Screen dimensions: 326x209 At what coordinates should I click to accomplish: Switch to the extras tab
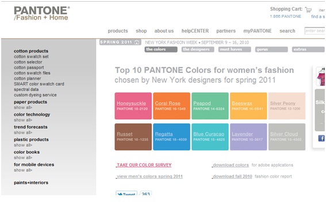(x=308, y=49)
